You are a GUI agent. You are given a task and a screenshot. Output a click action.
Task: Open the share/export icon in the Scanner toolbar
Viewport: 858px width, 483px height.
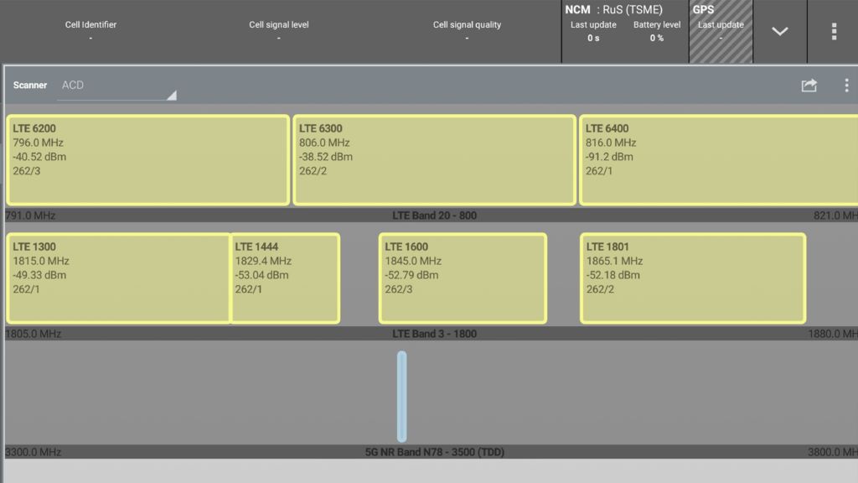click(x=809, y=85)
